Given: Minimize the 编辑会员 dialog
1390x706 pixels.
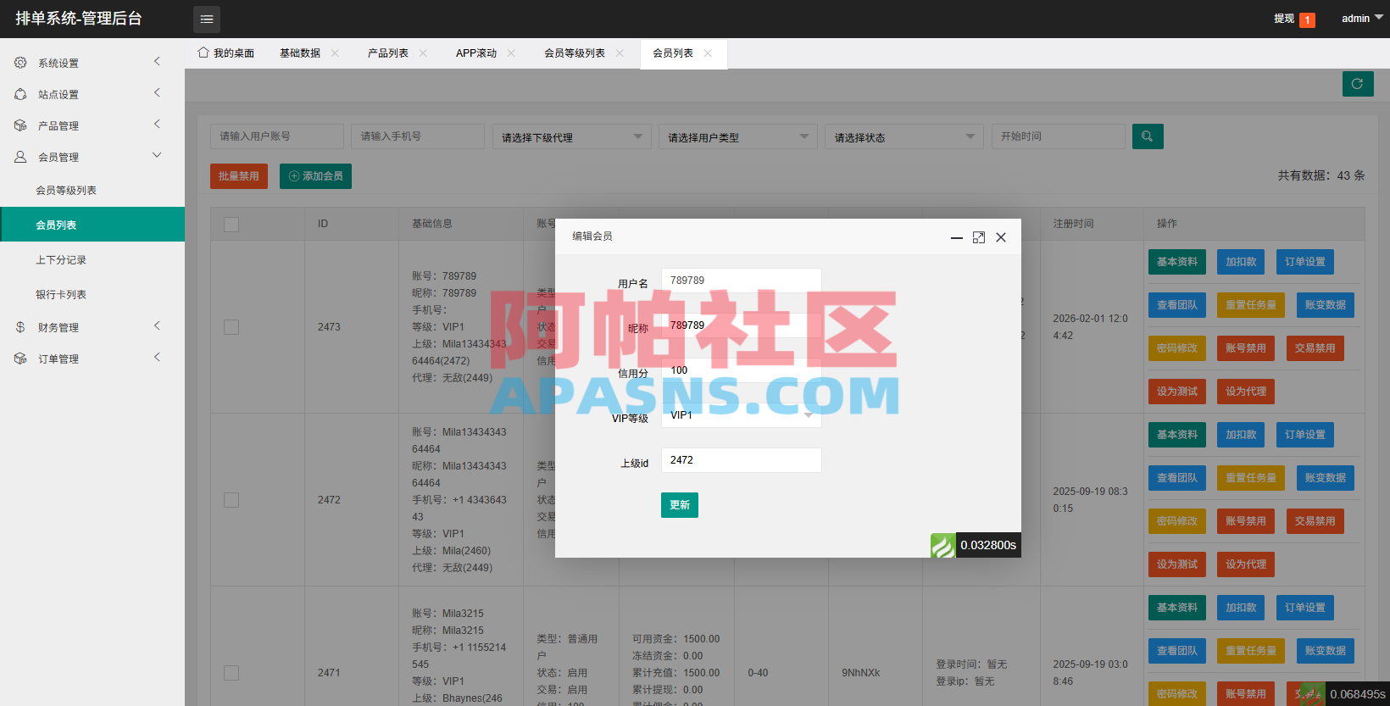Looking at the screenshot, I should tap(957, 238).
